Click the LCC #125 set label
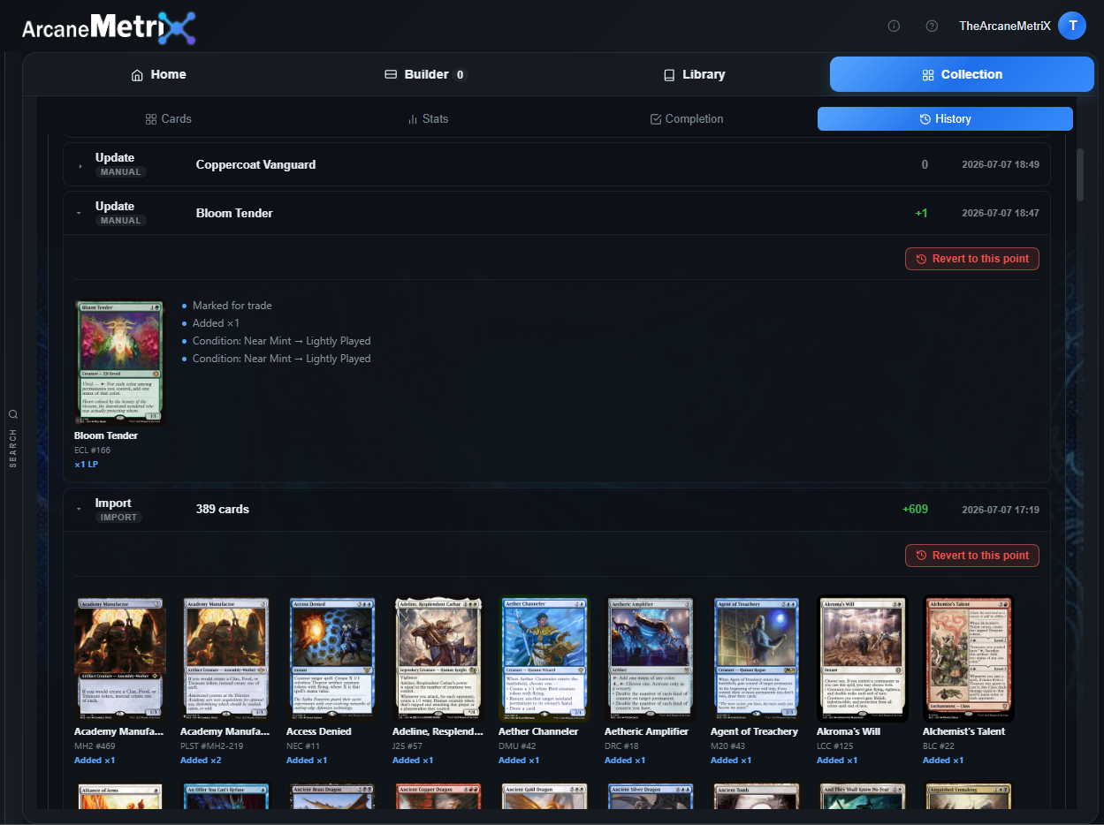 pyautogui.click(x=836, y=746)
